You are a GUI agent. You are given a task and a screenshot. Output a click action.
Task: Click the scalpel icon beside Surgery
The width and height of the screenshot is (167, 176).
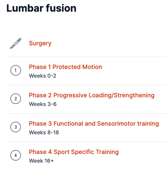(15, 43)
